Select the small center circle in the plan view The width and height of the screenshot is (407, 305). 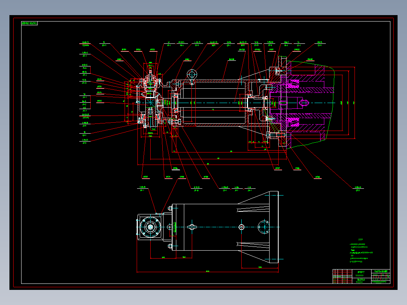coord(241,227)
